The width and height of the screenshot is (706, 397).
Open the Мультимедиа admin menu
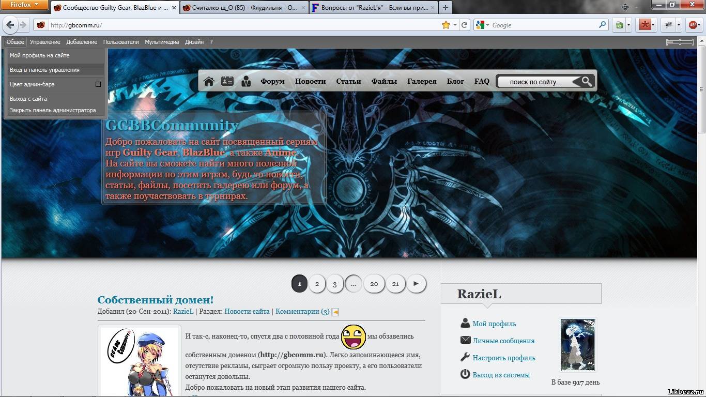coord(162,42)
